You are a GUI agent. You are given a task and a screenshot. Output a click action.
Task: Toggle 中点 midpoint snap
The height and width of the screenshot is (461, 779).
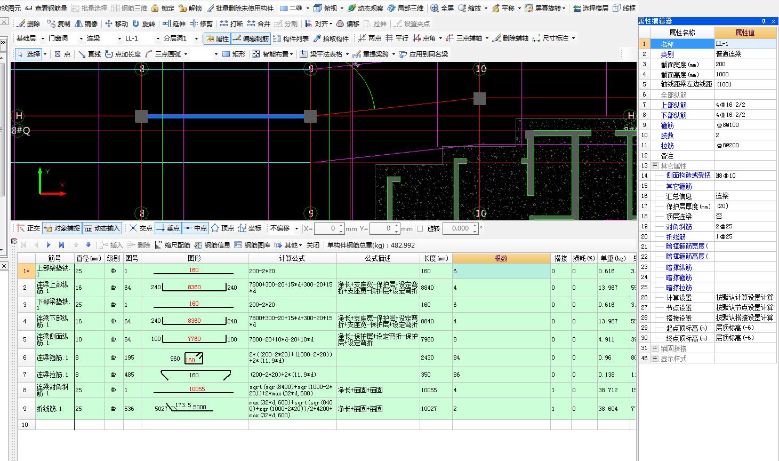[x=195, y=228]
